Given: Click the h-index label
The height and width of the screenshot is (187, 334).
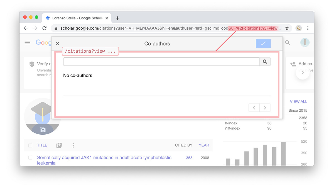Looking at the screenshot, I should pos(231,123).
